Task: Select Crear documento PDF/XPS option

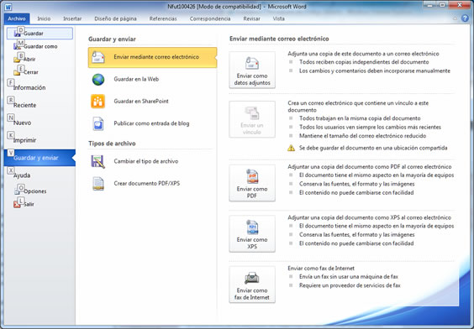Action: (x=153, y=184)
